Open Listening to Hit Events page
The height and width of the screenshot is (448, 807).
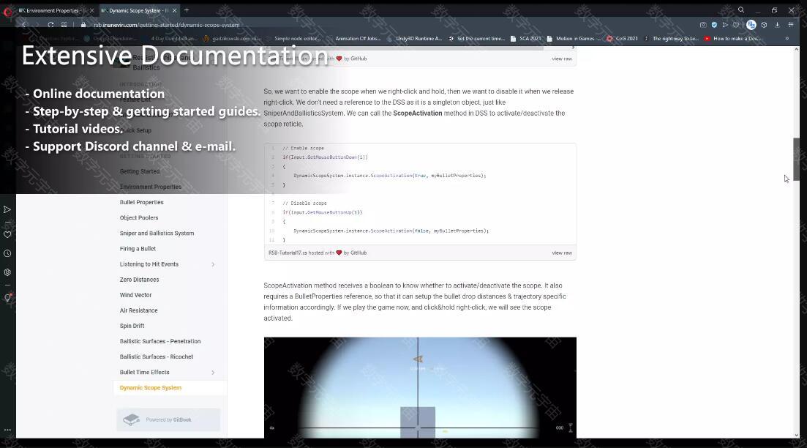(x=149, y=264)
